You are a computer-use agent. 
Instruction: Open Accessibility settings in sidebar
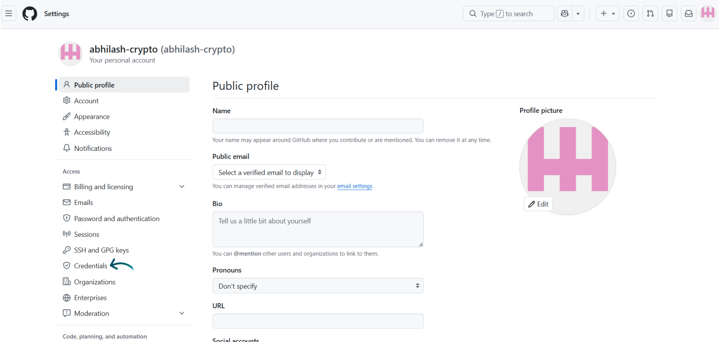(92, 132)
